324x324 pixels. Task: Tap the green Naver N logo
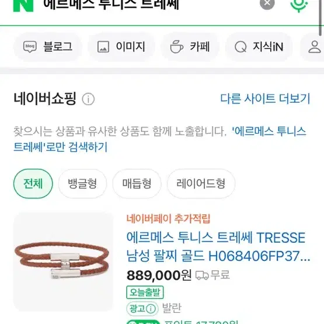pyautogui.click(x=23, y=6)
